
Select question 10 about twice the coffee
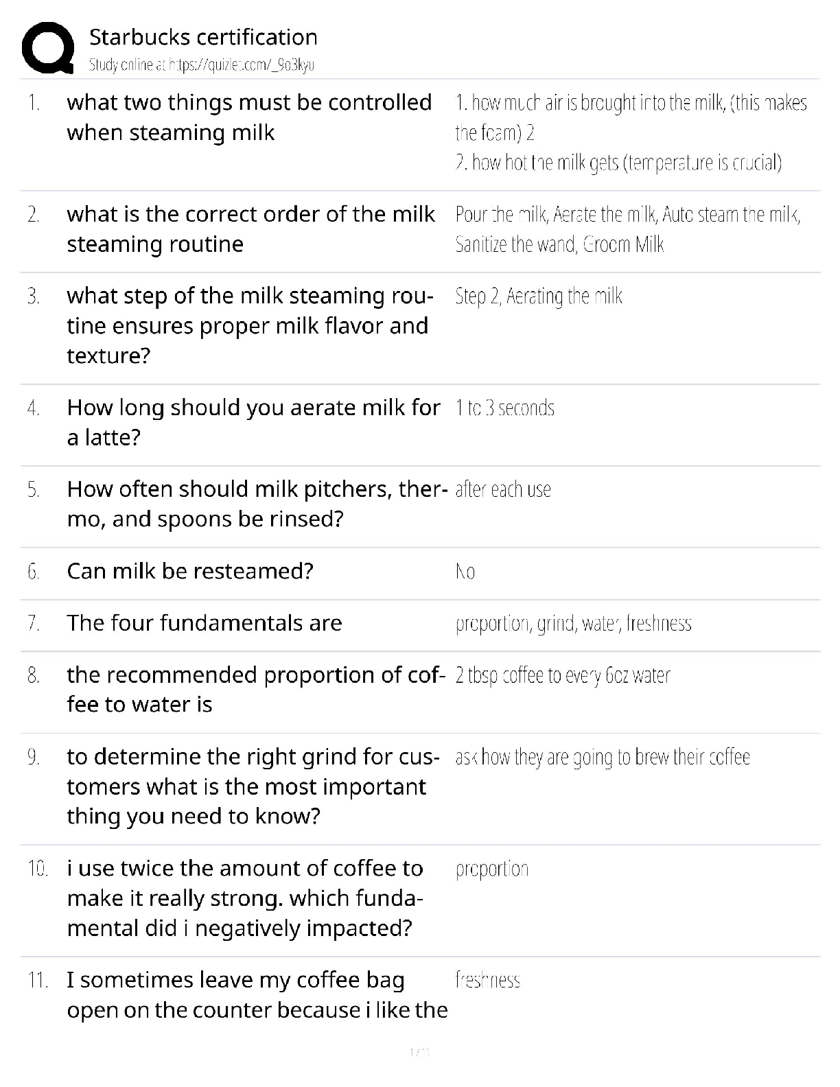coord(245,898)
